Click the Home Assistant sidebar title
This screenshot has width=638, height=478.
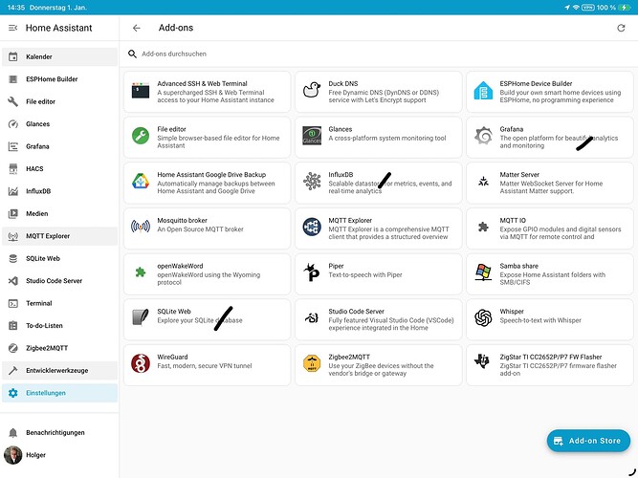coord(58,28)
